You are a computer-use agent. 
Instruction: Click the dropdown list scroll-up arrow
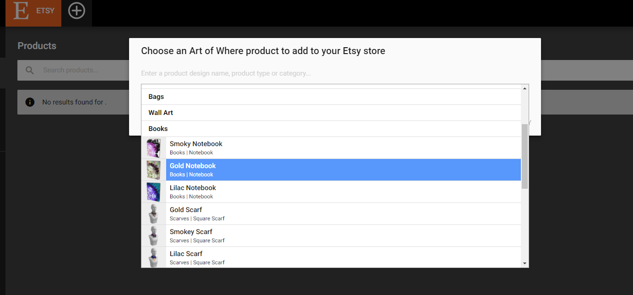pyautogui.click(x=525, y=87)
